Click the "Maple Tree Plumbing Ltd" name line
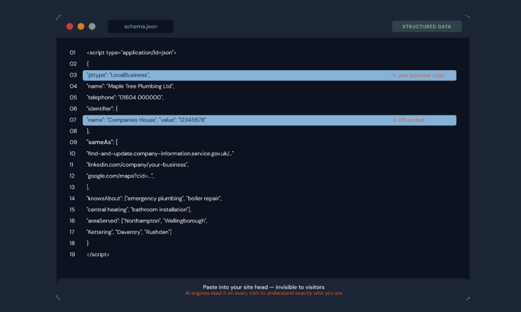521x312 pixels. [x=130, y=86]
